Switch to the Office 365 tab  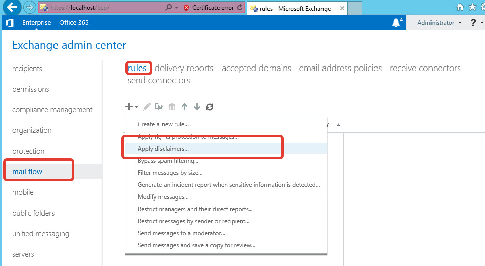(x=74, y=23)
